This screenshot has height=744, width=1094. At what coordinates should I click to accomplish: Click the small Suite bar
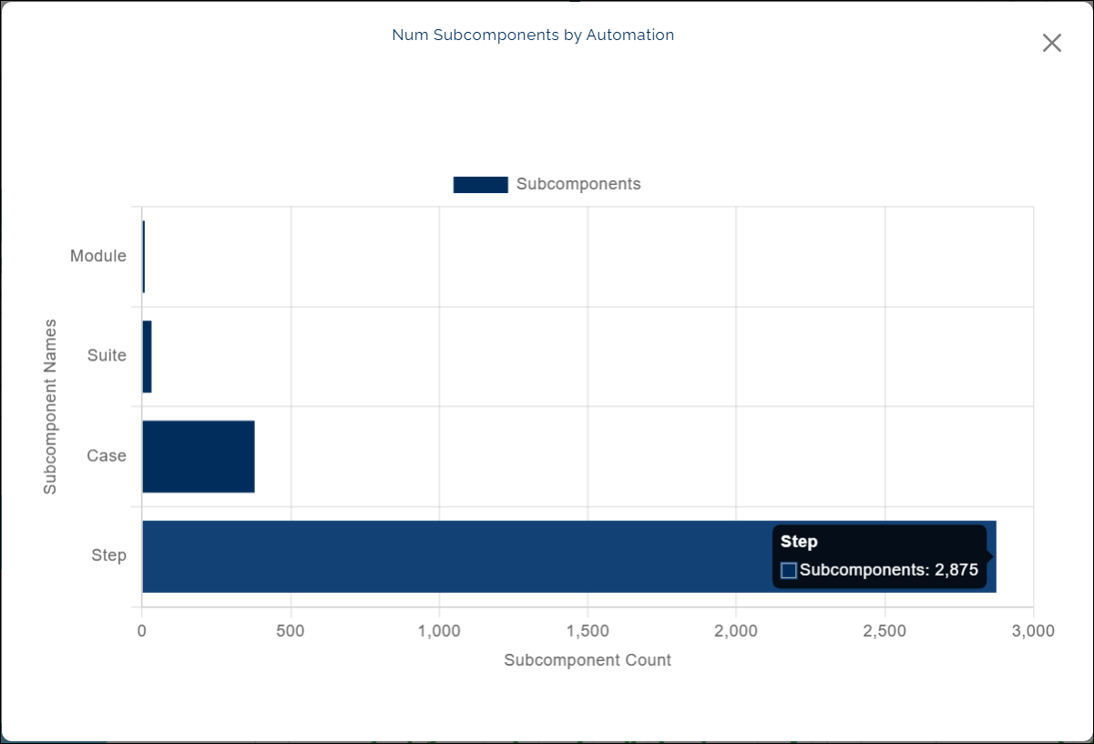coord(147,356)
